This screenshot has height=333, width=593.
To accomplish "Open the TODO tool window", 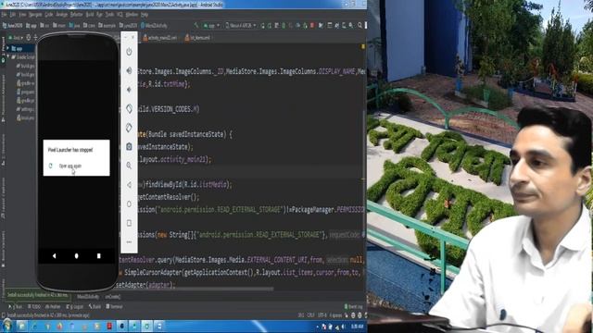I will click(34, 307).
